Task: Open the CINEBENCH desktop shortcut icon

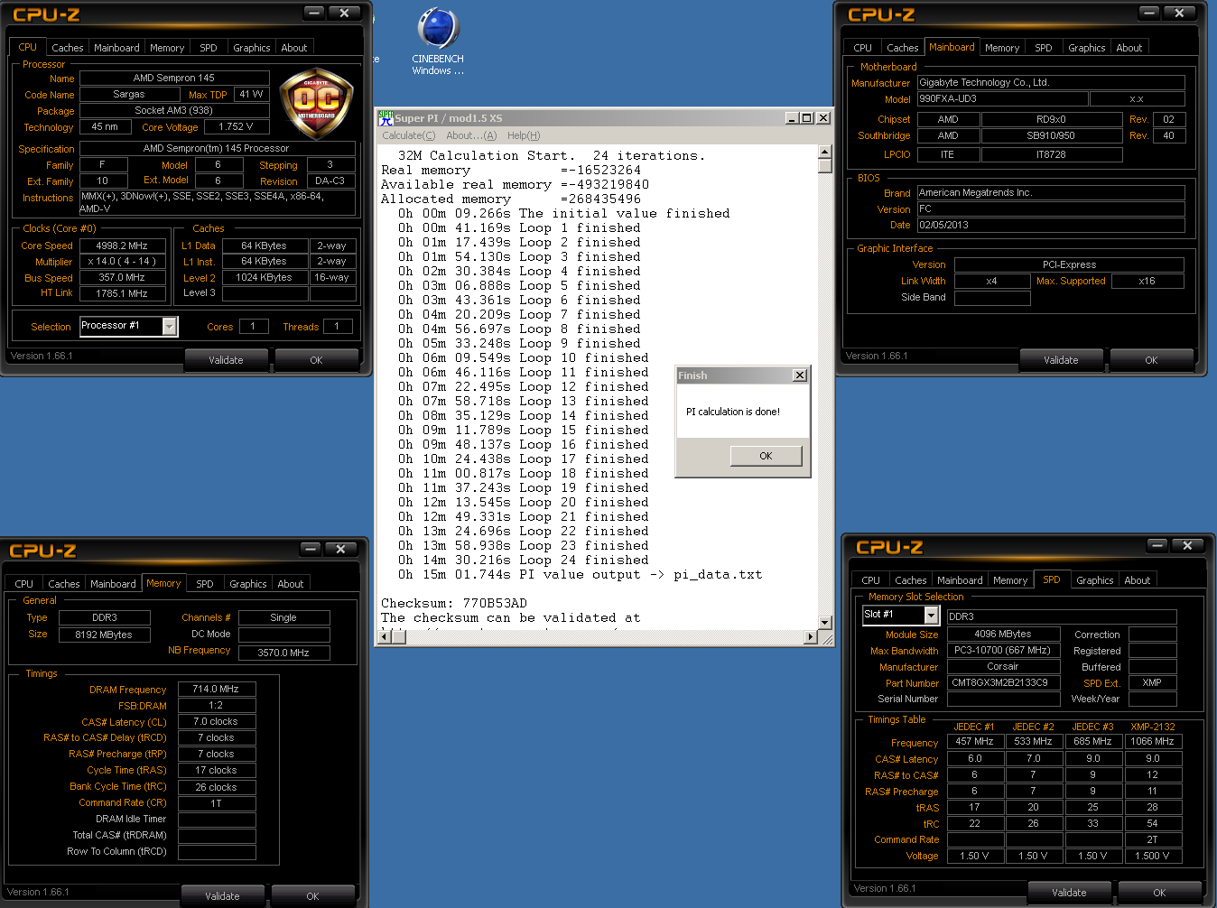Action: (438, 42)
